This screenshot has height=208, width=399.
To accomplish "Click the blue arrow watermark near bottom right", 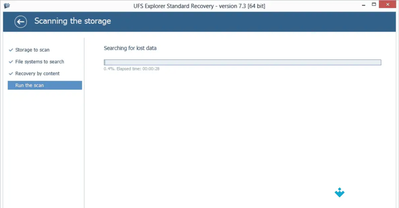I will pos(339,192).
